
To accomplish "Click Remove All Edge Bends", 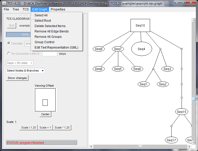I will (57, 31).
